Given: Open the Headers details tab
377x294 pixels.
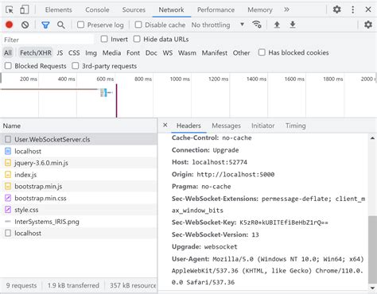Looking at the screenshot, I should 188,126.
